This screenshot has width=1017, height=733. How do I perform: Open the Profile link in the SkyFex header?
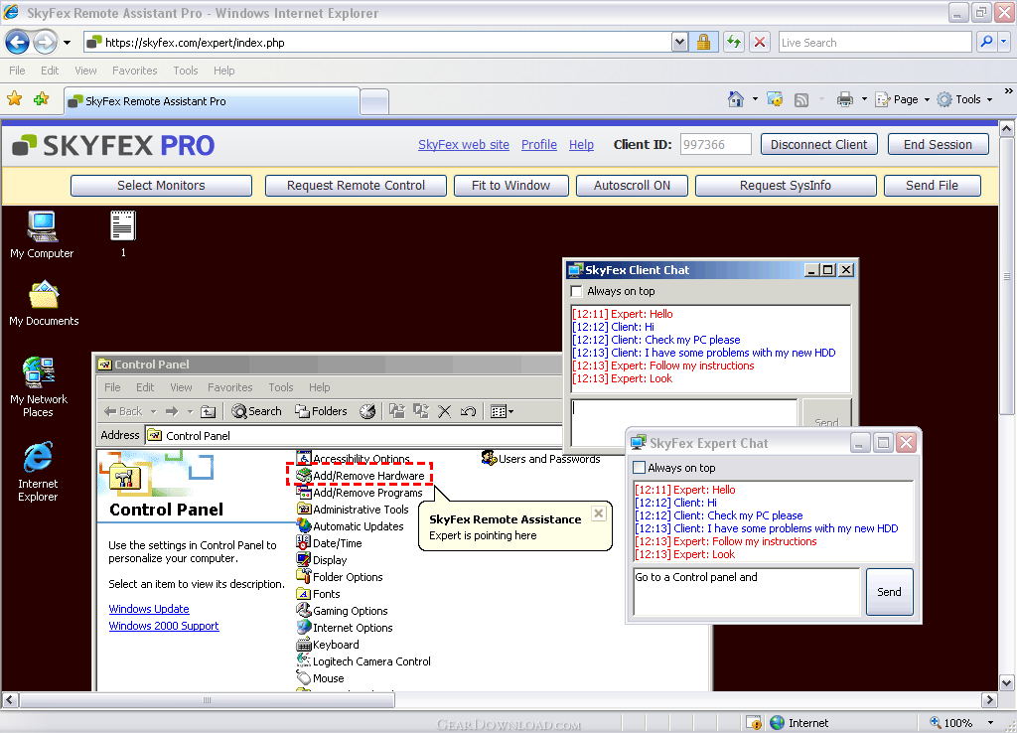tap(539, 145)
